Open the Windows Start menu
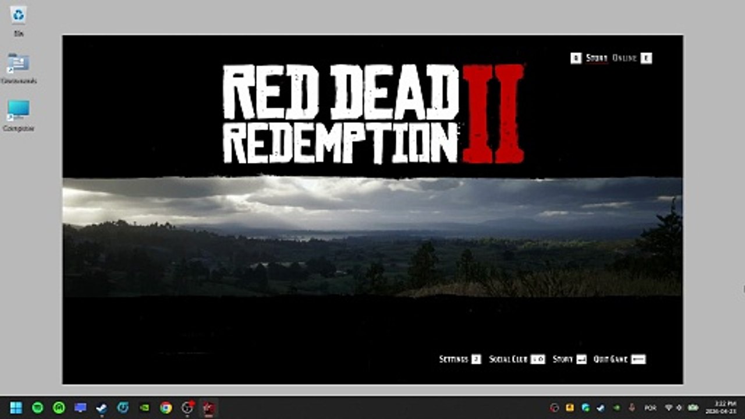The image size is (745, 419). pos(16,407)
